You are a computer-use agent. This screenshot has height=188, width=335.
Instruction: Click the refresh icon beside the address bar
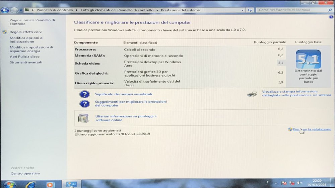pos(250,10)
